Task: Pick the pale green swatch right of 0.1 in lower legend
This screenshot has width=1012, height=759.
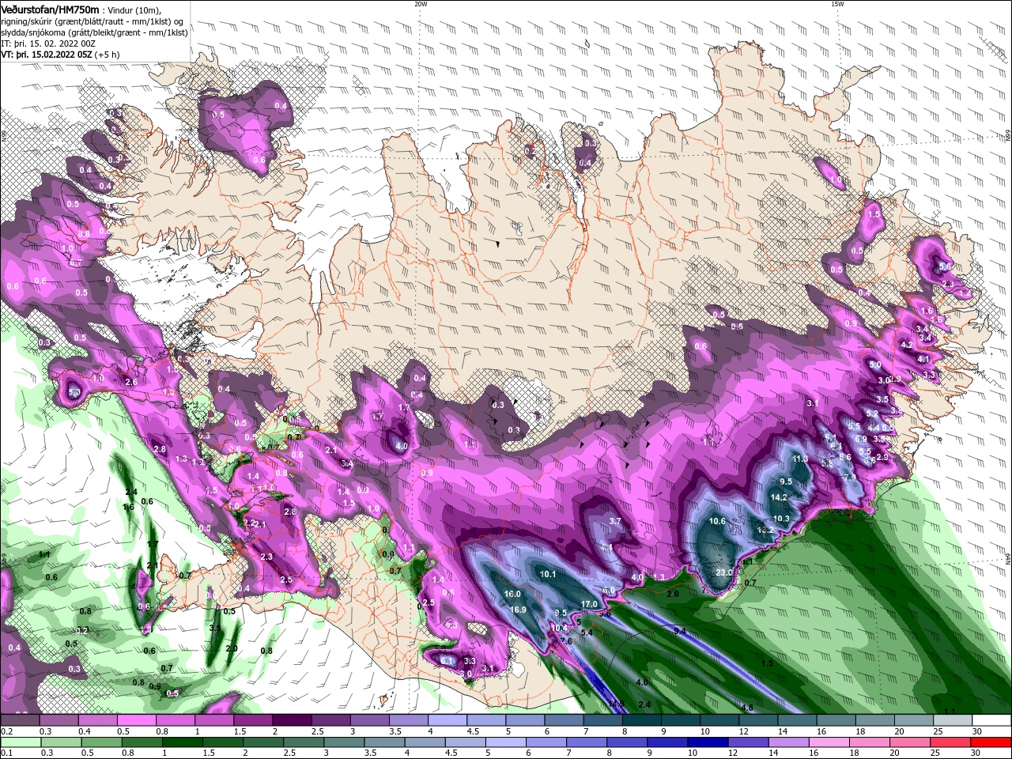Action: tap(20, 742)
